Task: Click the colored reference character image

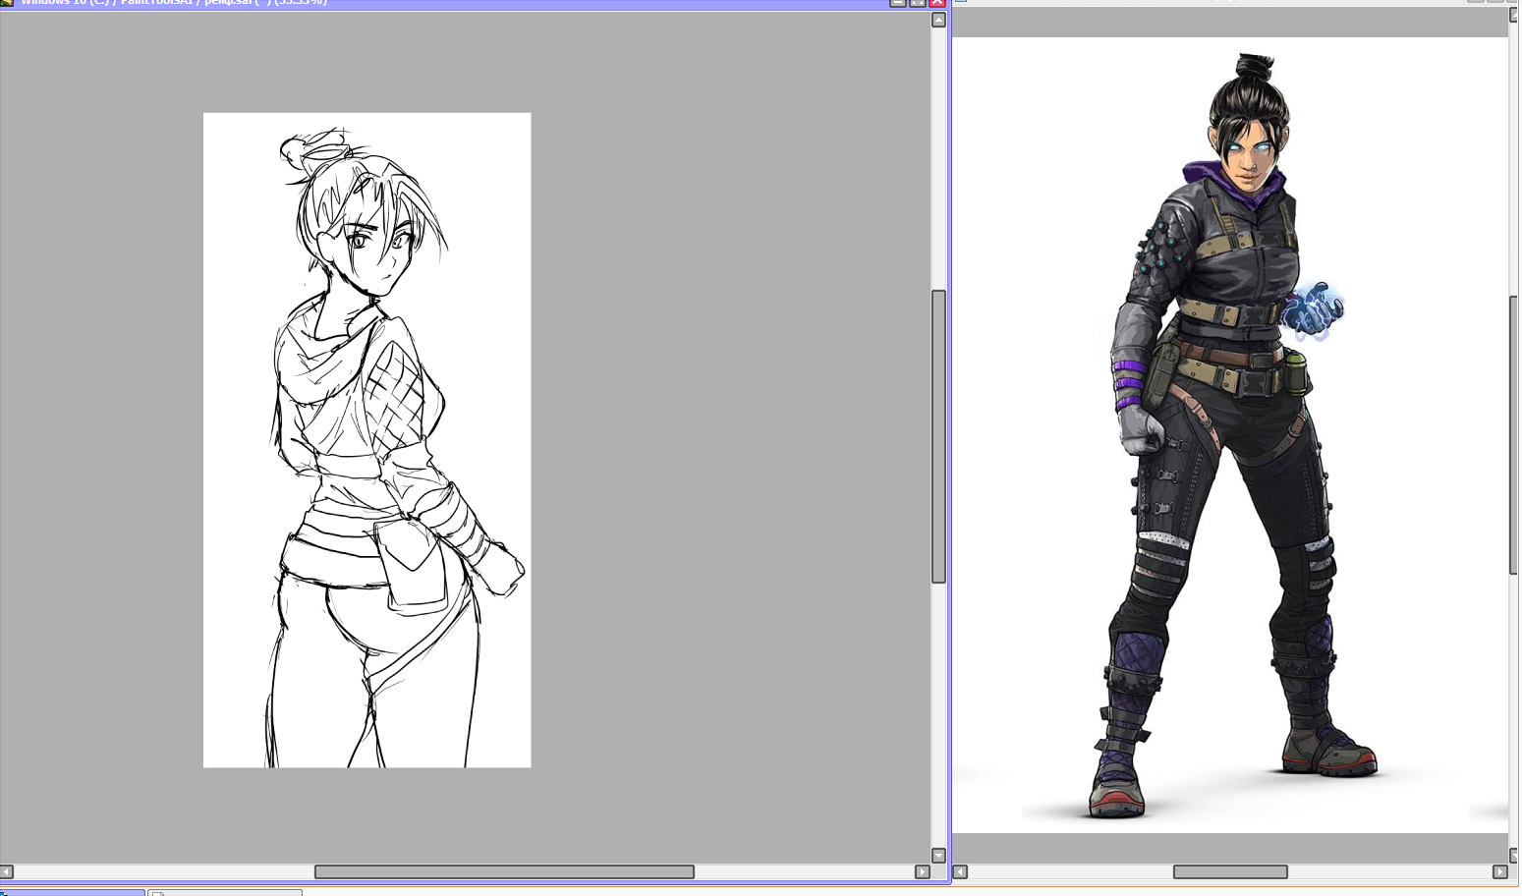Action: pos(1230,435)
